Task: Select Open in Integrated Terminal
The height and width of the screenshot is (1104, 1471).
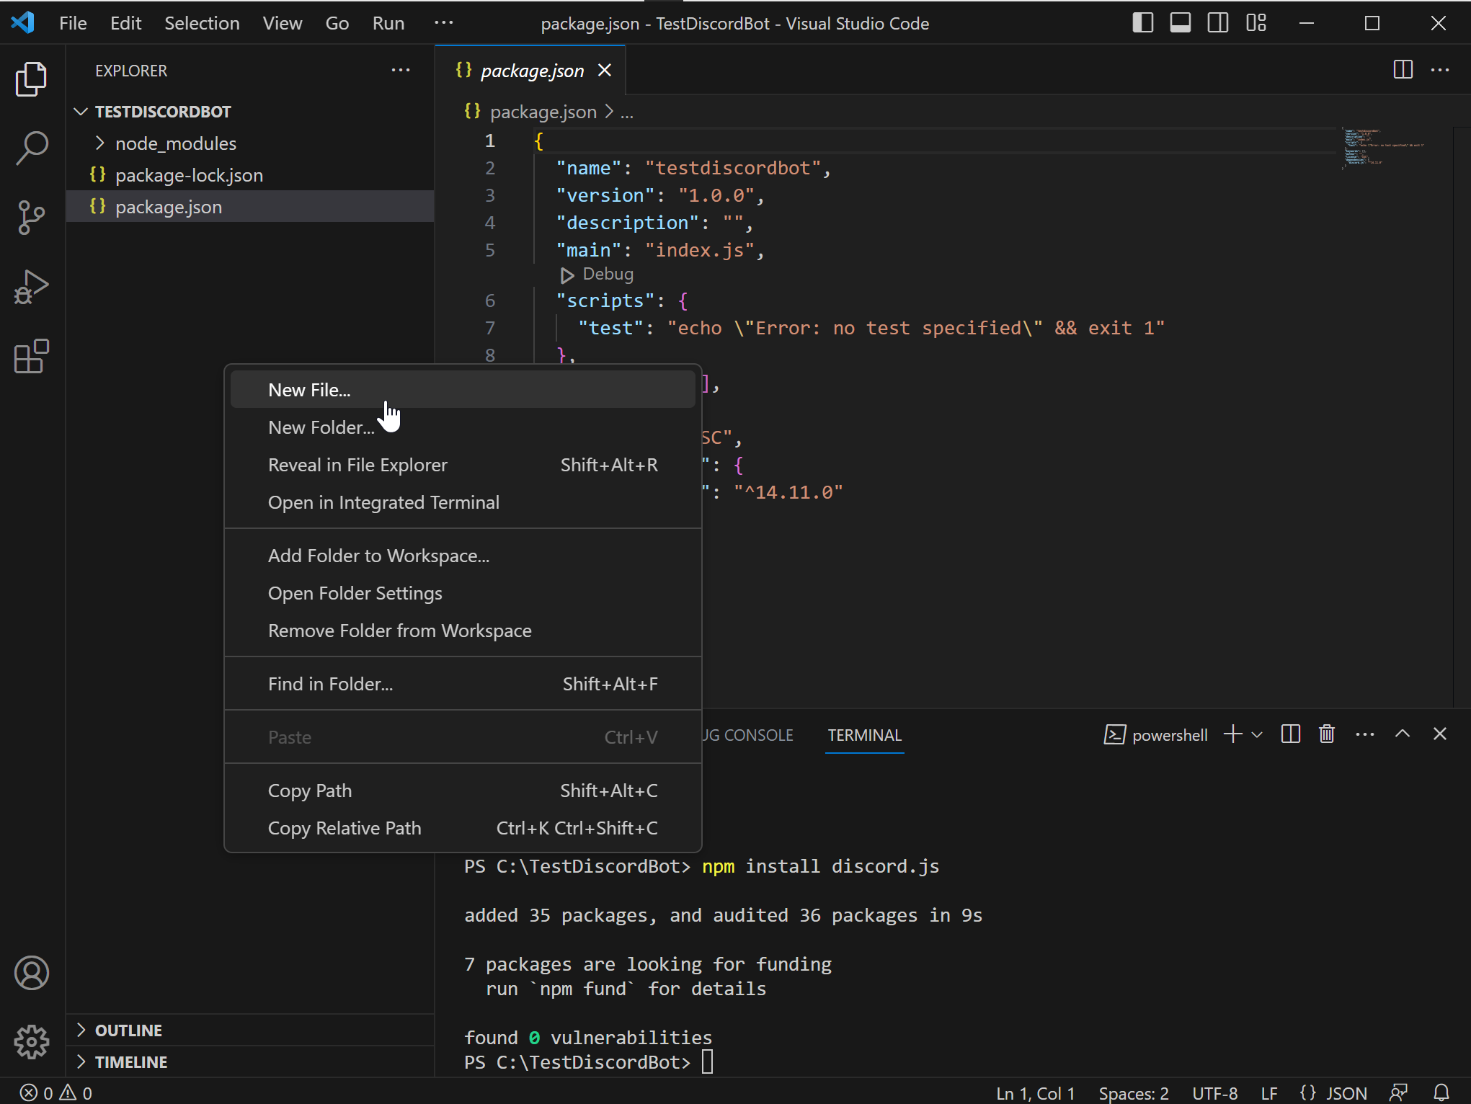Action: [463, 502]
